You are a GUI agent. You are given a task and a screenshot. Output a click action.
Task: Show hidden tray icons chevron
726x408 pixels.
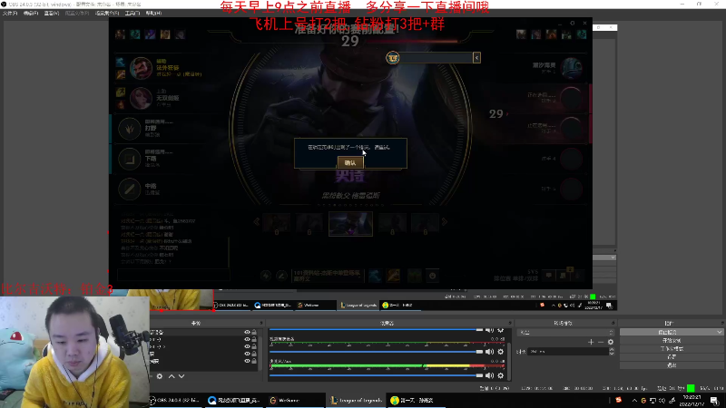click(634, 400)
